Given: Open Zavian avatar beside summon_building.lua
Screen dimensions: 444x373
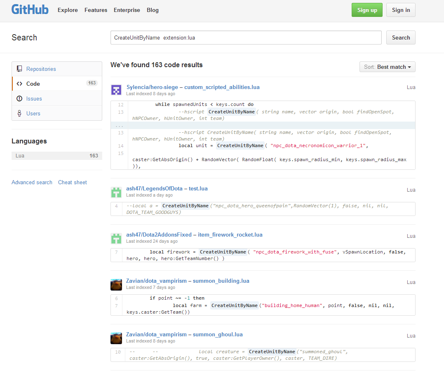Looking at the screenshot, I should point(116,284).
